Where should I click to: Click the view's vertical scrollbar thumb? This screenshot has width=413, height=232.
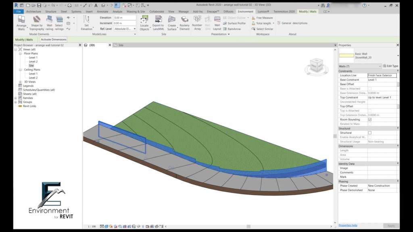335,136
